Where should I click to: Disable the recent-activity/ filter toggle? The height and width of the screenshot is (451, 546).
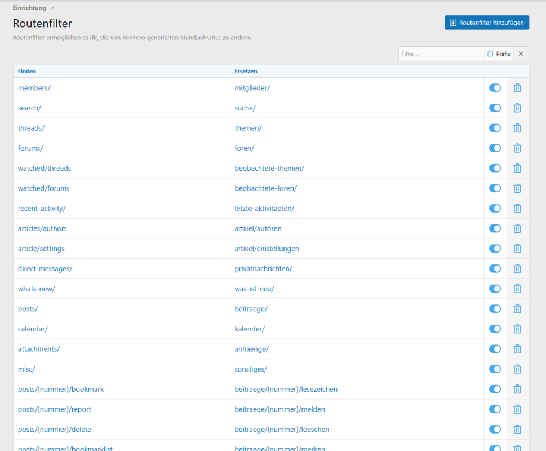[495, 208]
